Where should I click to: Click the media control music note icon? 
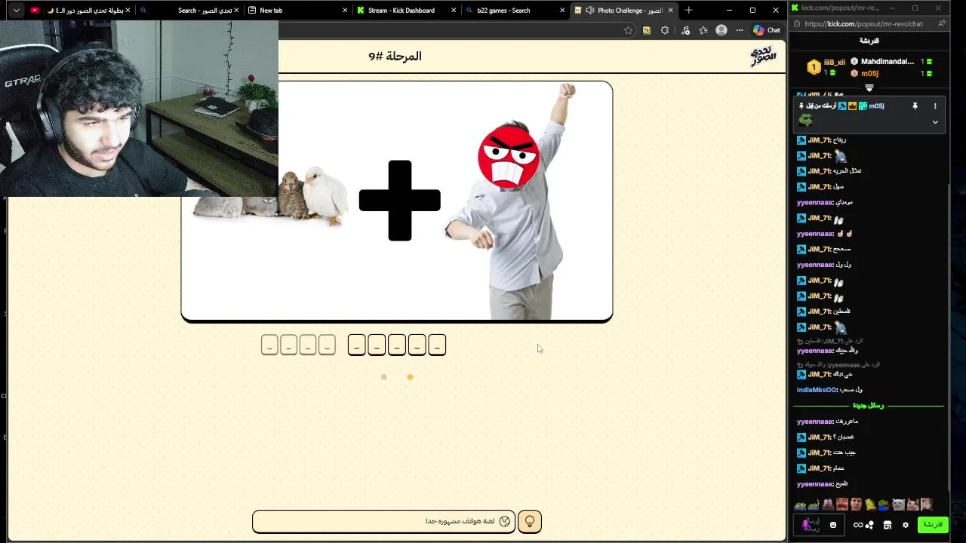pos(685,30)
